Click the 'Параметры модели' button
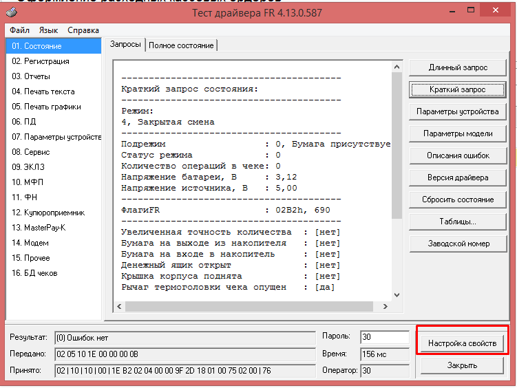517x388 pixels. 458,133
